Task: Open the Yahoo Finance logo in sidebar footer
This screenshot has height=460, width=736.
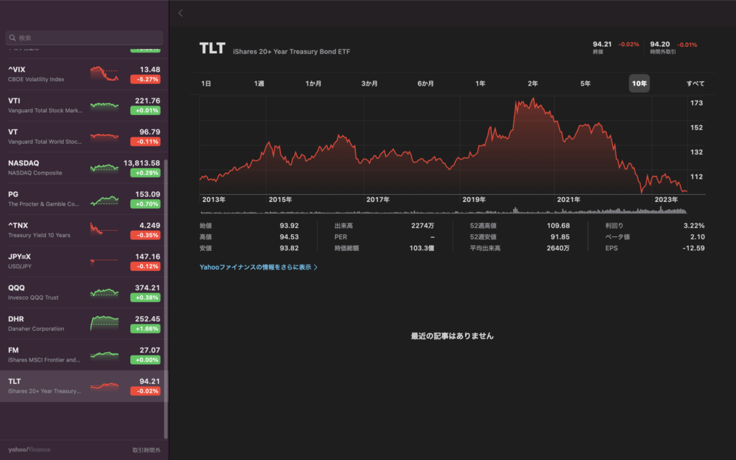Action: (x=29, y=450)
